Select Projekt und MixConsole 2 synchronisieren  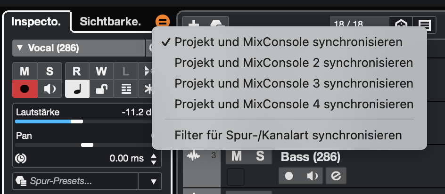coord(294,63)
